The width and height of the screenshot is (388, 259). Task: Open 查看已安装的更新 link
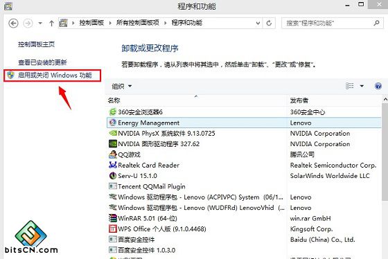click(x=42, y=62)
